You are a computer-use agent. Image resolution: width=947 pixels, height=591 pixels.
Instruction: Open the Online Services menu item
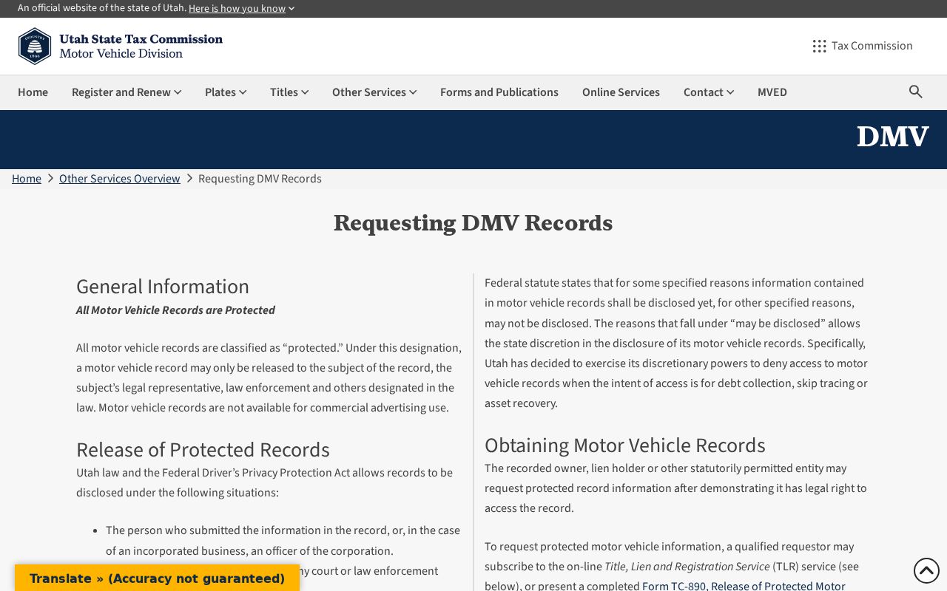click(x=621, y=92)
